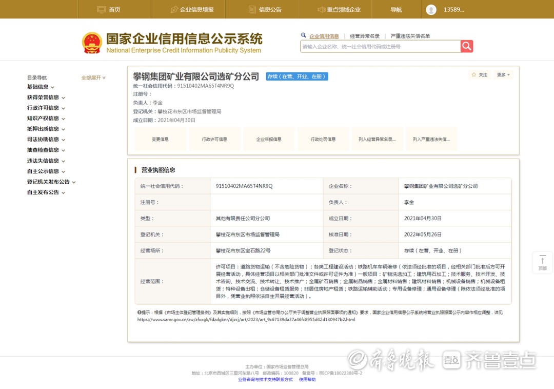The width and height of the screenshot is (554, 389).
Task: Click the 企业年报信息 button
Action: tap(269, 139)
